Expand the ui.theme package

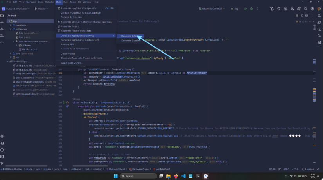[x=17, y=45]
